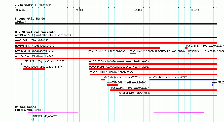Click the nsv6529947 red variant bar
Screen dimensions: 224x122
coord(163,90)
